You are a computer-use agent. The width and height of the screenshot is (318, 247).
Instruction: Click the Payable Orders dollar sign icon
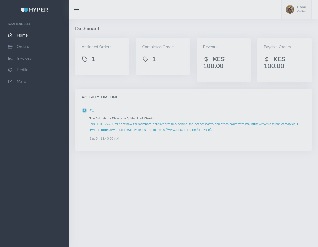[267, 59]
